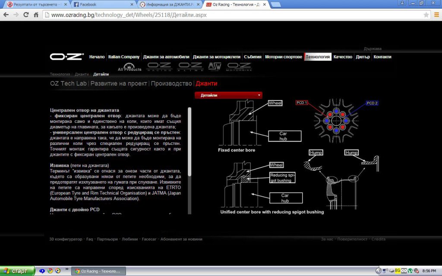442x276 pixels.
Task: Click the PCD 2 label in diagram
Action: coord(372,103)
